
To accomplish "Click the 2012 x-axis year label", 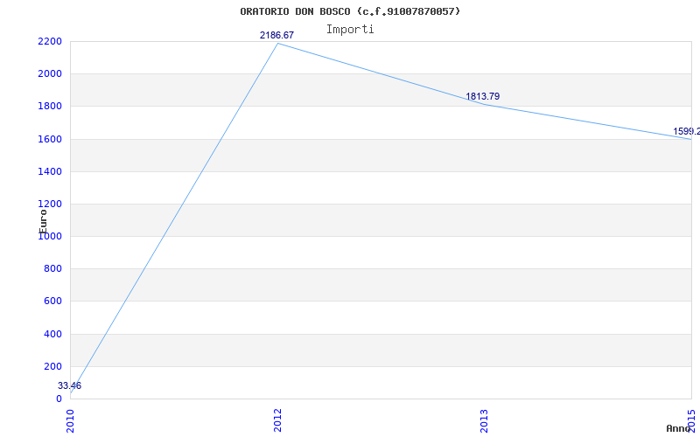I will click(277, 420).
